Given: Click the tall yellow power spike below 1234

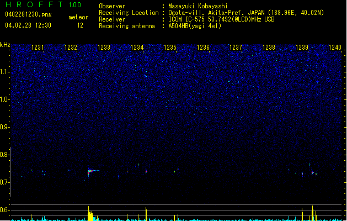Looking at the screenshot, I should (x=146, y=214).
